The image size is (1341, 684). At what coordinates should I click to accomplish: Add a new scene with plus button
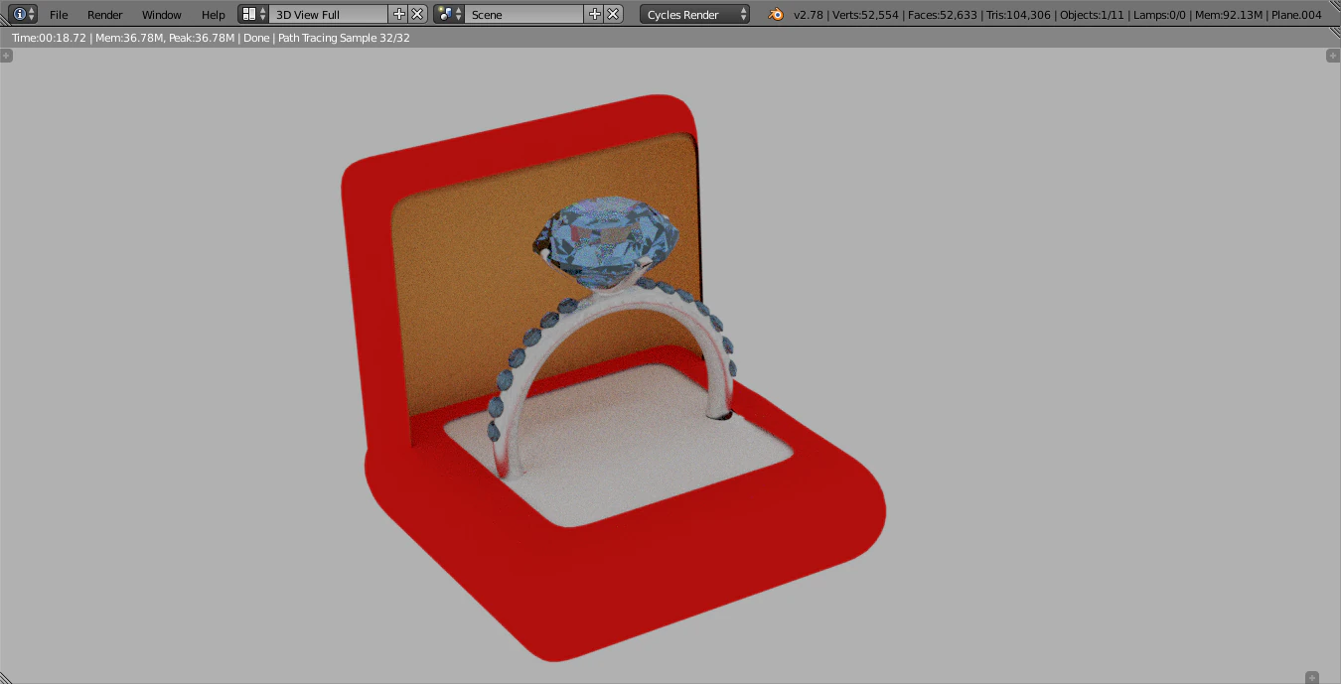pos(595,14)
